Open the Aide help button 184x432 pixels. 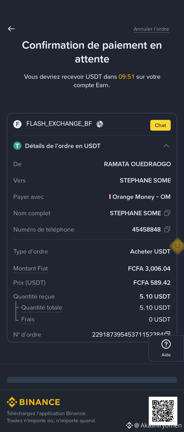coord(166,348)
